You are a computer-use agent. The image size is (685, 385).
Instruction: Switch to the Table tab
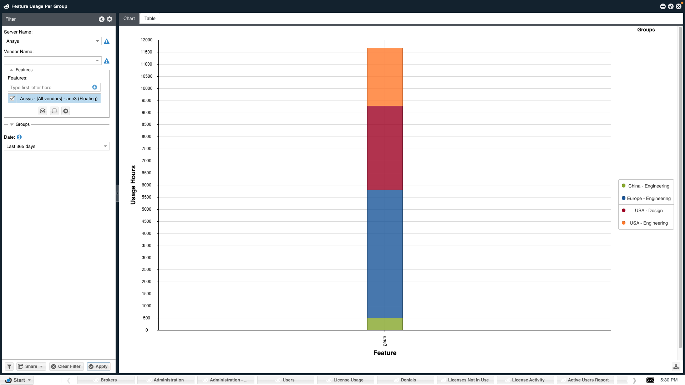(x=150, y=19)
